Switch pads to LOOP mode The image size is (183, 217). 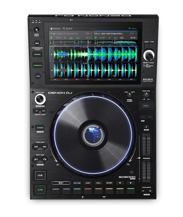88,183
